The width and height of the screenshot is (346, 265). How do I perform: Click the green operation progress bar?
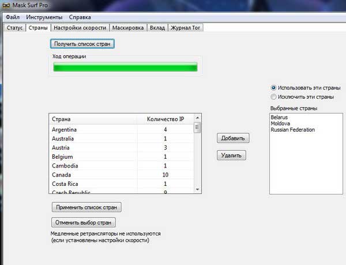[x=125, y=67]
